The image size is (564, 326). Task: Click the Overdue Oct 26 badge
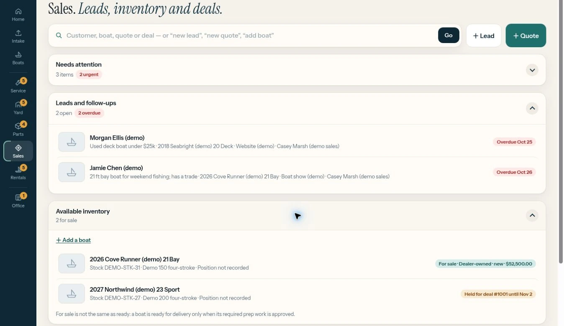point(514,172)
